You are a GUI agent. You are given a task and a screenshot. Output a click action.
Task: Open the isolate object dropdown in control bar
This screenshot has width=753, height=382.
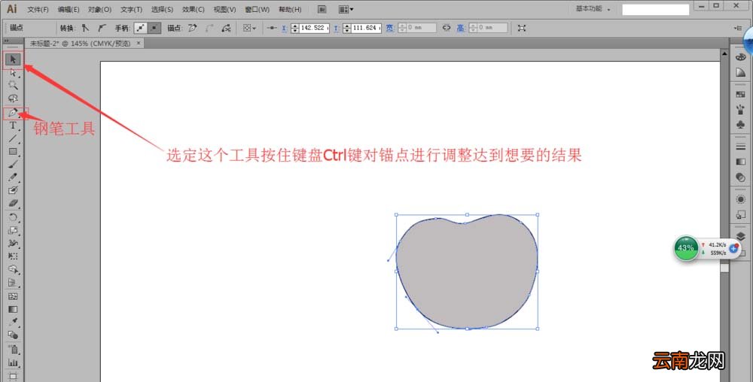[x=250, y=29]
